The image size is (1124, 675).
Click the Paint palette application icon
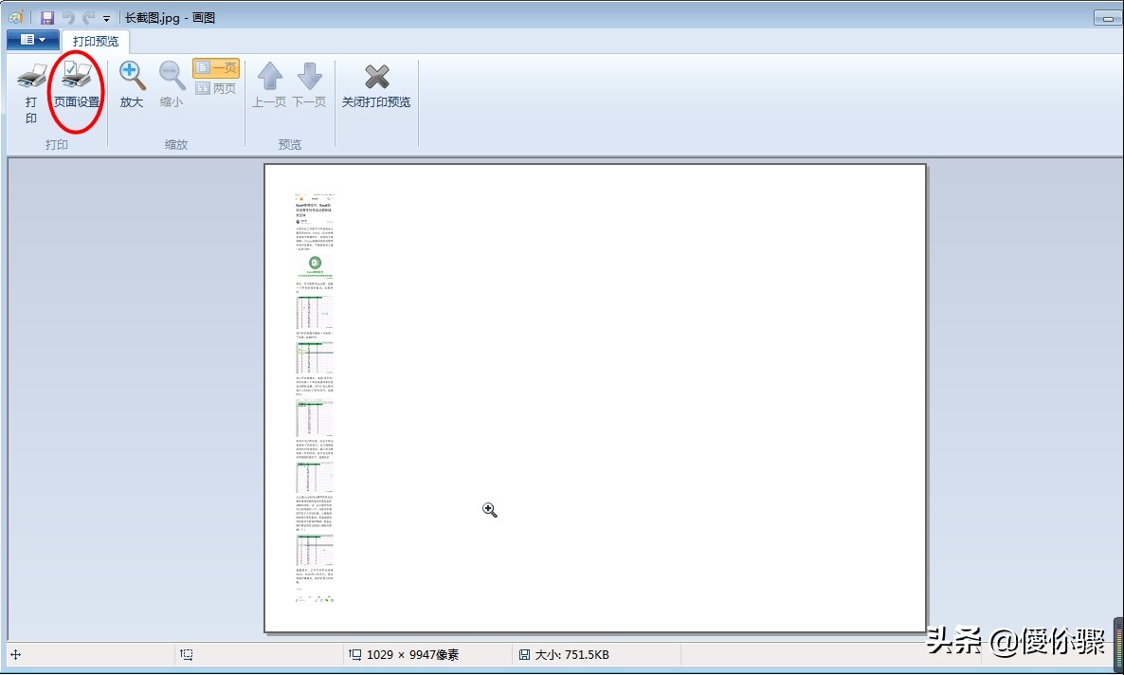click(16, 18)
